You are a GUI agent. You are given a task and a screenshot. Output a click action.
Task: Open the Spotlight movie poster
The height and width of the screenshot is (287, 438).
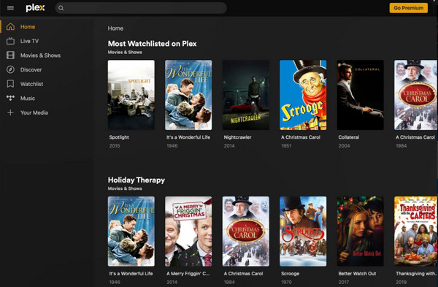coord(131,95)
